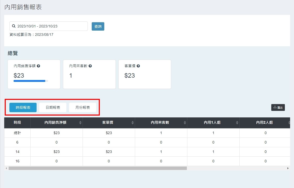The width and height of the screenshot is (294, 188).
Task: Switch to the 日期報表 tab
Action: 53,107
